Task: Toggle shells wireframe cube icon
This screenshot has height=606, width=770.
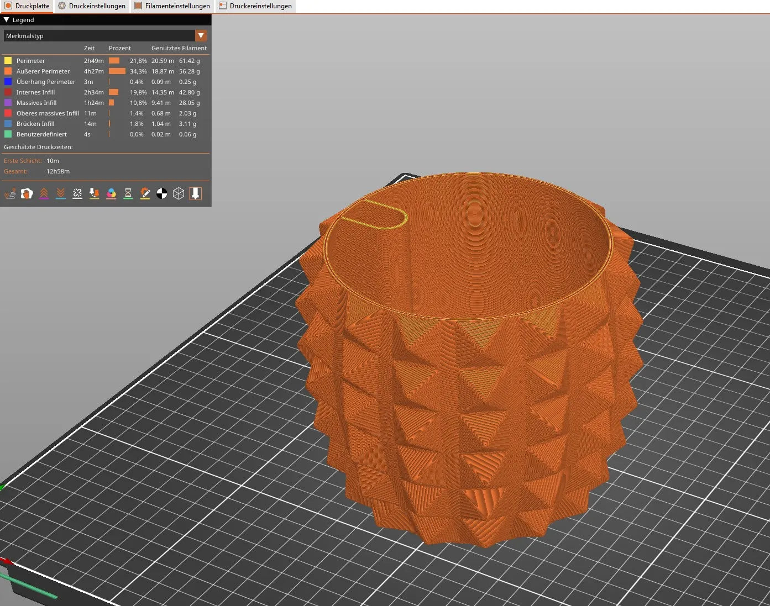Action: point(179,193)
